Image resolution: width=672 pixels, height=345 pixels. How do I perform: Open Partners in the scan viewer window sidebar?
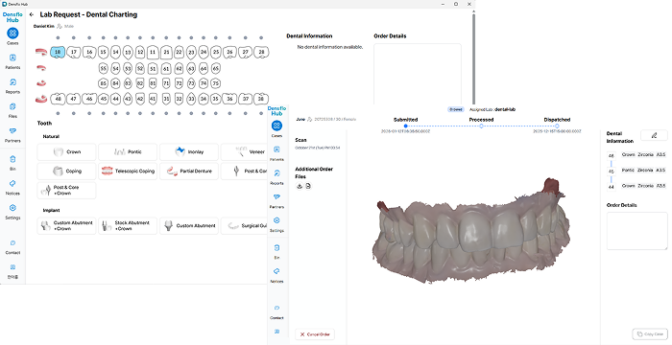point(276,200)
